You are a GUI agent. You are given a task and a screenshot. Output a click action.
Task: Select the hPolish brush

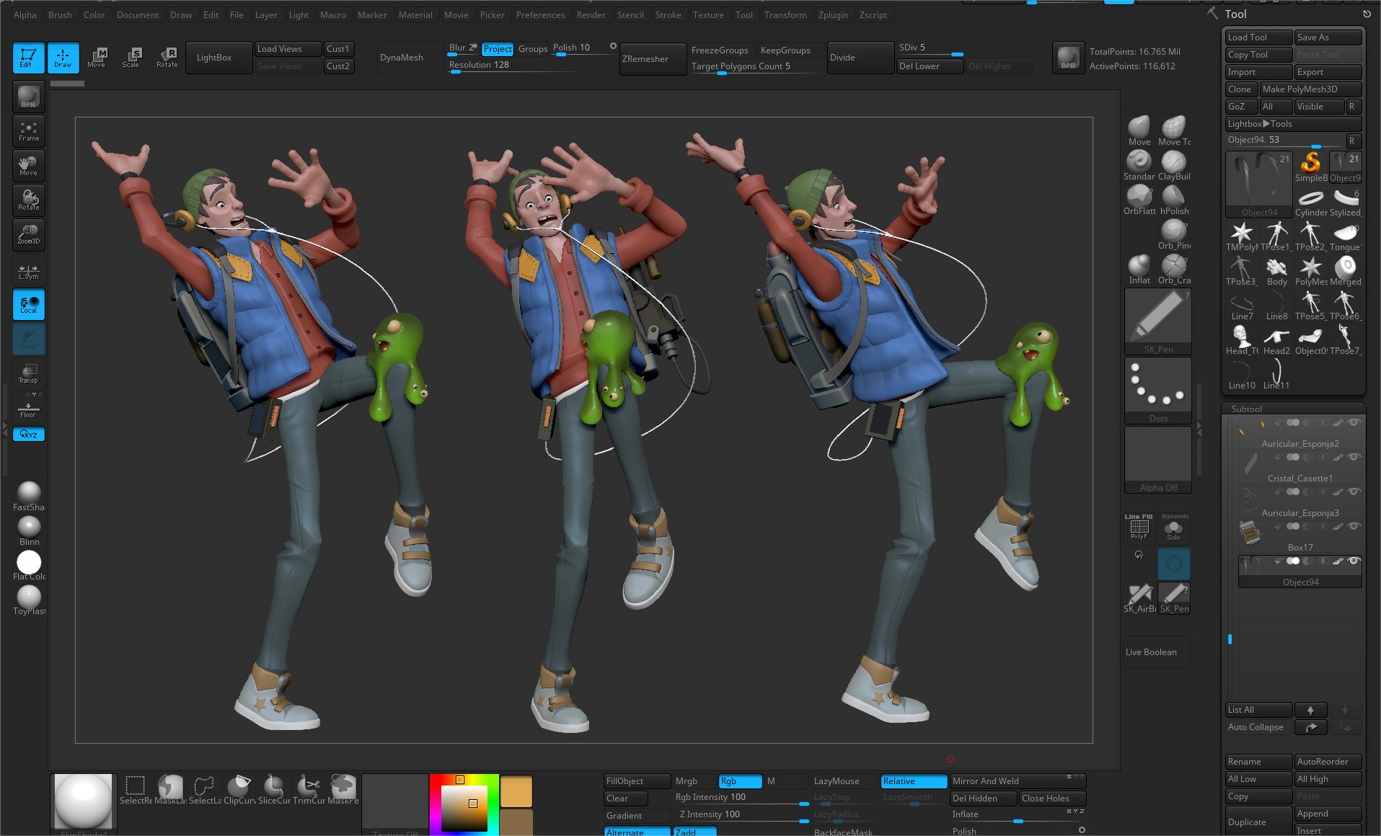[1174, 200]
